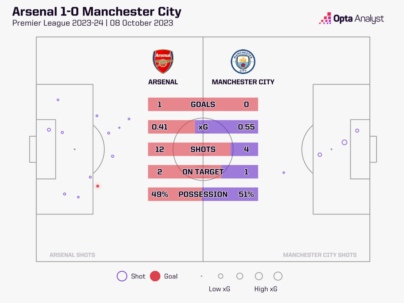Click the smallest xG legend dot
The image size is (404, 303).
[201, 276]
